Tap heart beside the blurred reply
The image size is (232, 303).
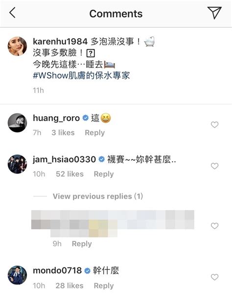[214, 226]
